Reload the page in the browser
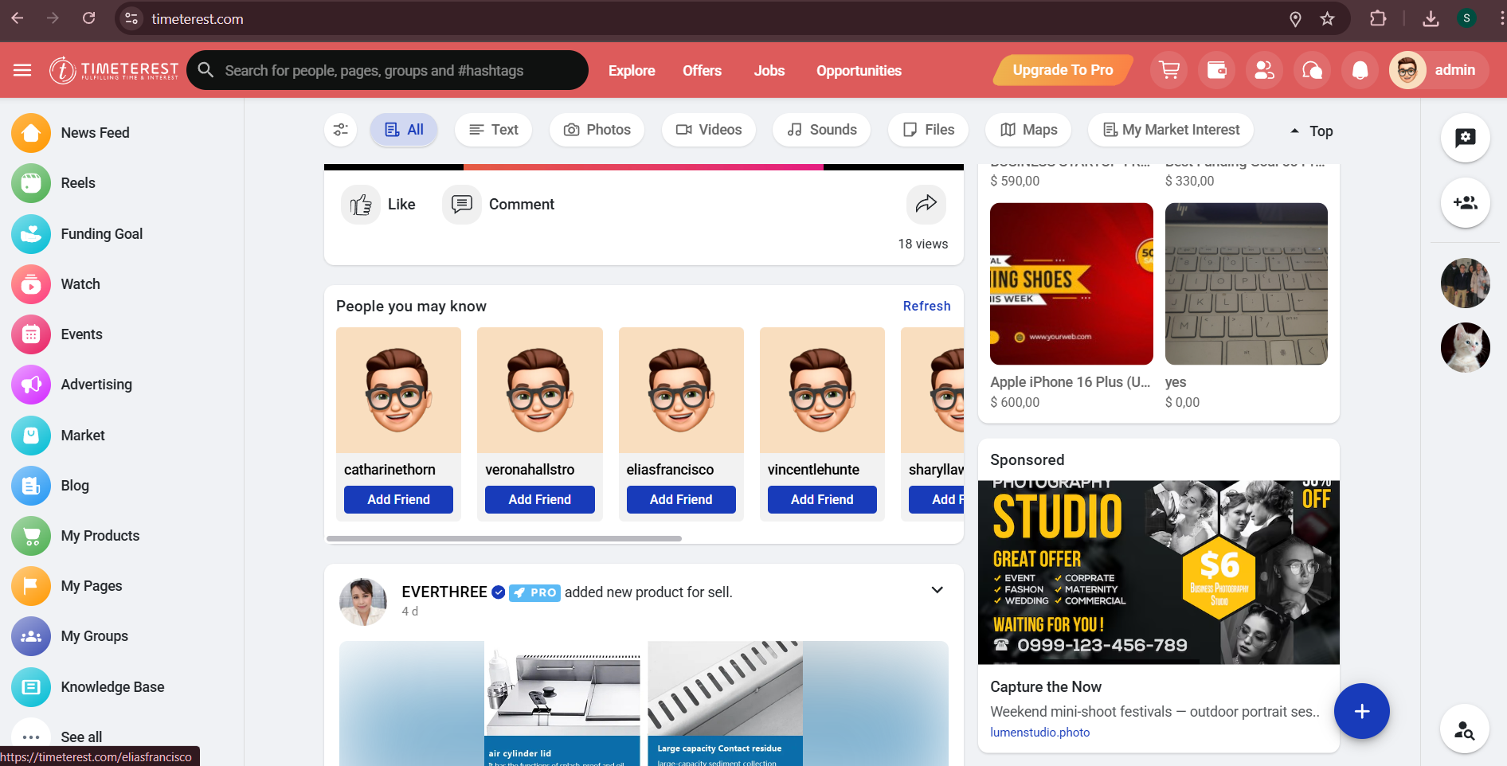 click(x=89, y=18)
